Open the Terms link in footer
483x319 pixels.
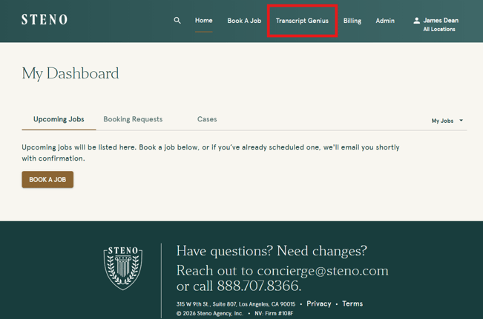[352, 303]
